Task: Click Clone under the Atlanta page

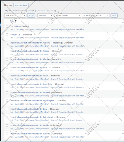Action: click(x=37, y=62)
